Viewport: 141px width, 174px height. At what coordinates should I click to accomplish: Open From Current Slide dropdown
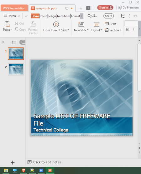(68, 30)
